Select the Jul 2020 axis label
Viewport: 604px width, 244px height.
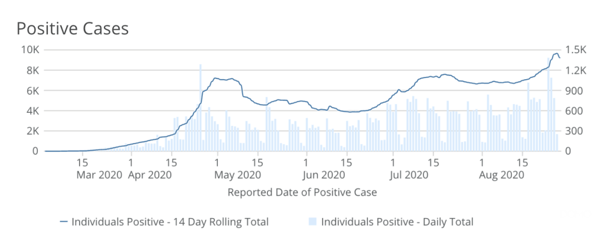tap(409, 175)
